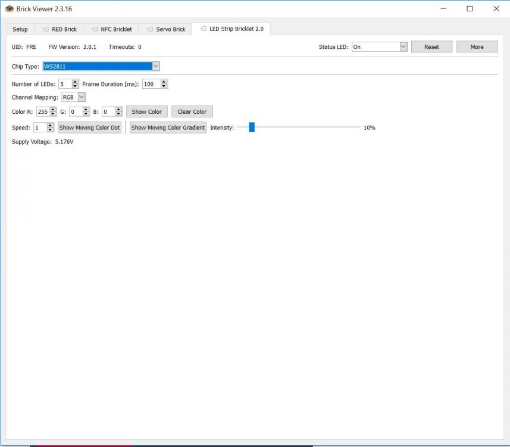This screenshot has width=510, height=447.
Task: Click Show Moving Color Gradient button
Action: tap(168, 128)
